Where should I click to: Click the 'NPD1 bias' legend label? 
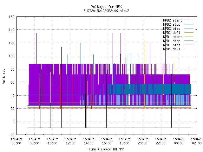click(x=172, y=45)
